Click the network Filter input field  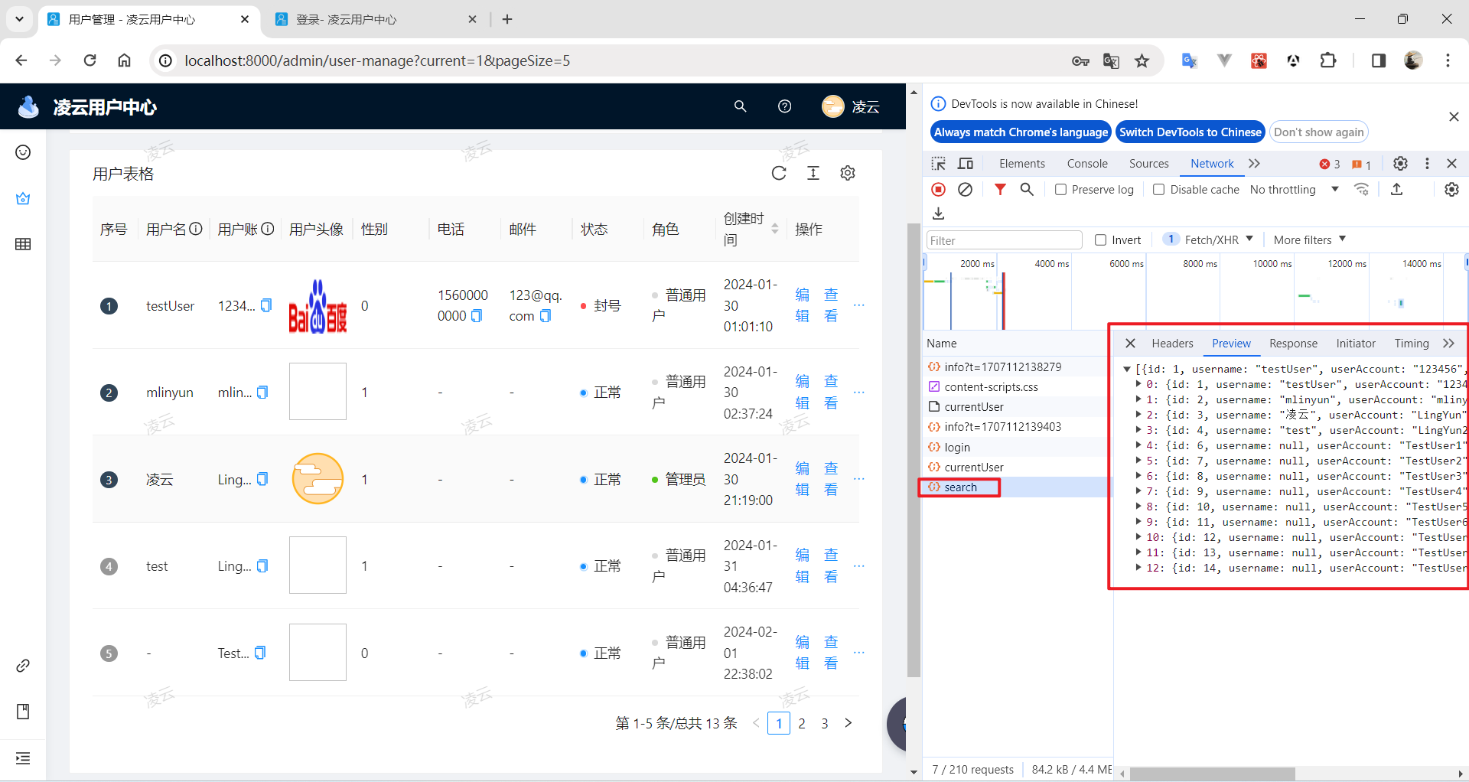[1004, 240]
